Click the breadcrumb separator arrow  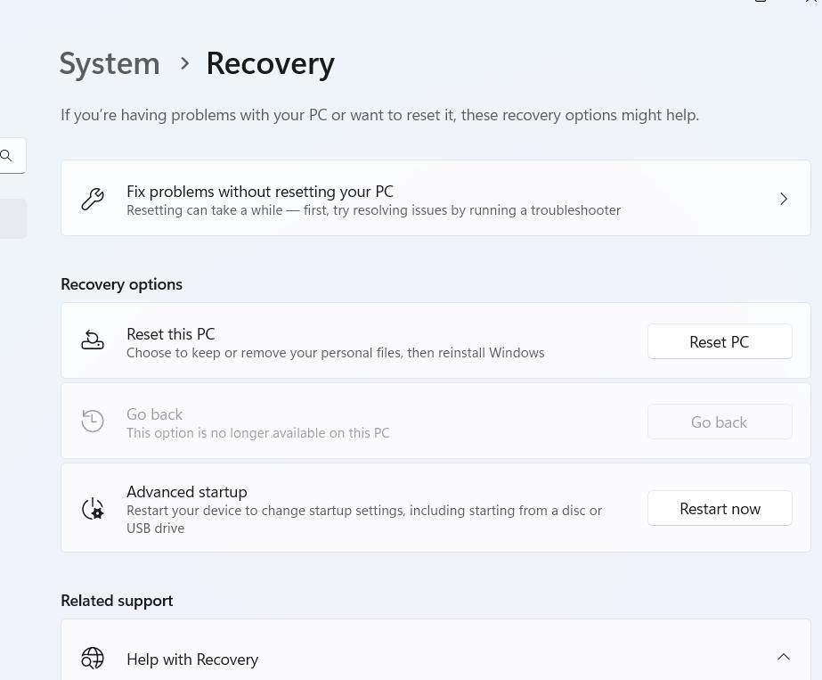click(x=184, y=63)
